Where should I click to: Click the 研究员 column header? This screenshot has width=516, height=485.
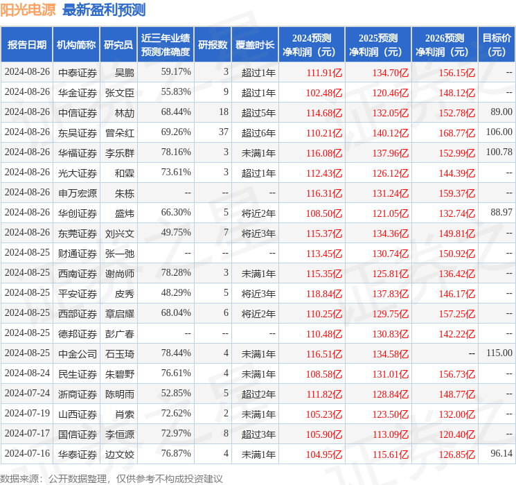(118, 44)
